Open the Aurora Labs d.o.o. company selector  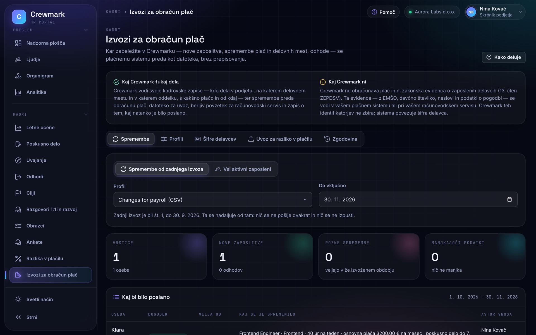click(x=432, y=12)
